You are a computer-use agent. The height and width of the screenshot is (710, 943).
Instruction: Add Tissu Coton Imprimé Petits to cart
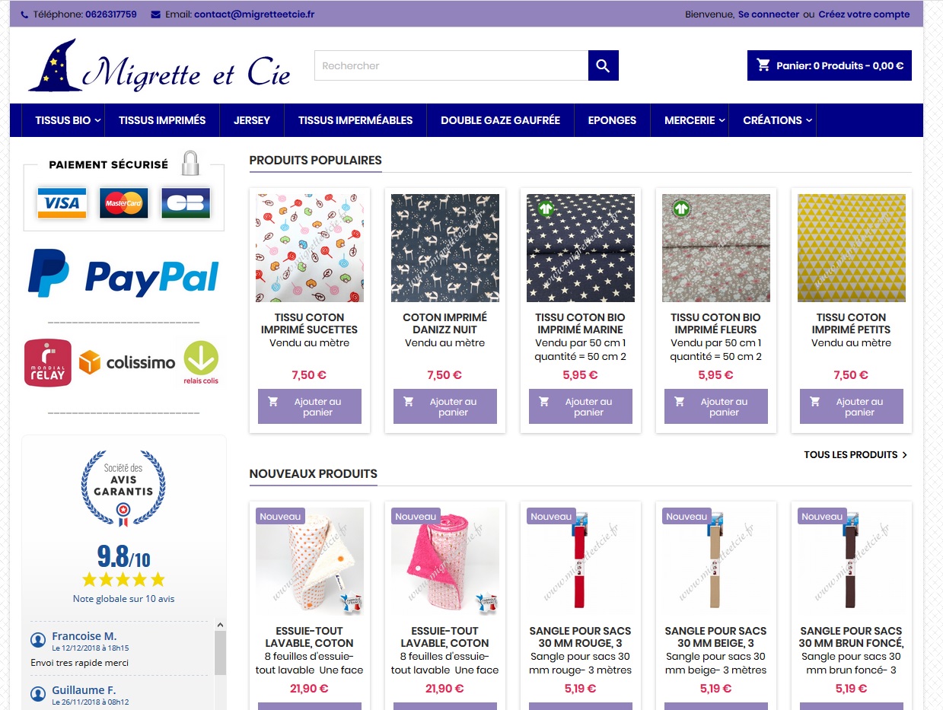pyautogui.click(x=852, y=406)
